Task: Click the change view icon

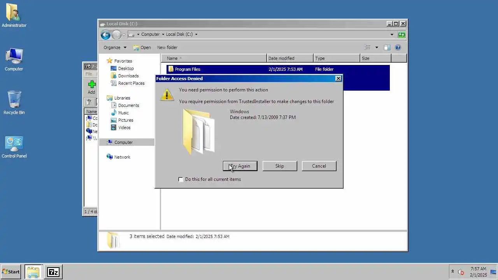Action: tap(367, 47)
